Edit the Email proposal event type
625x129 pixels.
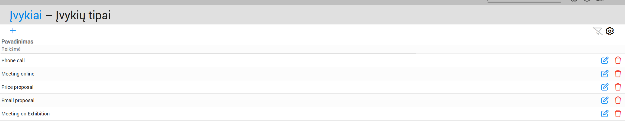pyautogui.click(x=605, y=100)
